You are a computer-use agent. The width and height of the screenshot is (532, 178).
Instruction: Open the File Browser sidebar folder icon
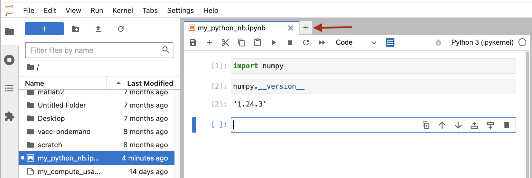click(x=9, y=31)
